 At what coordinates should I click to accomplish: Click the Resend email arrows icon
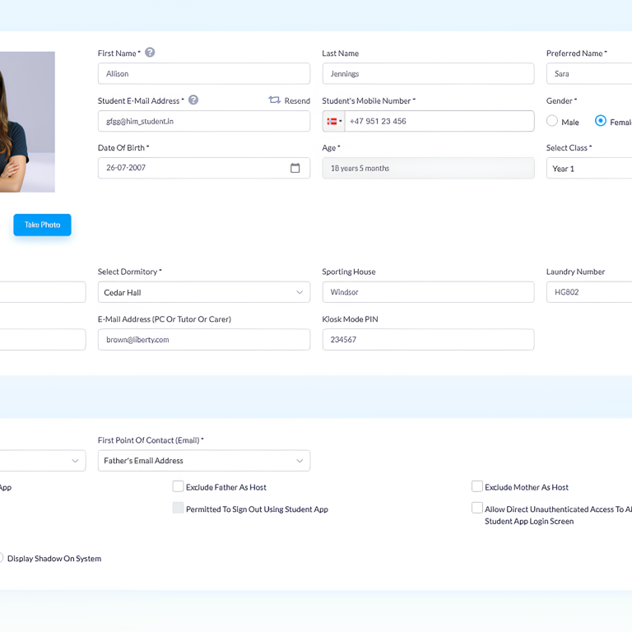(275, 100)
